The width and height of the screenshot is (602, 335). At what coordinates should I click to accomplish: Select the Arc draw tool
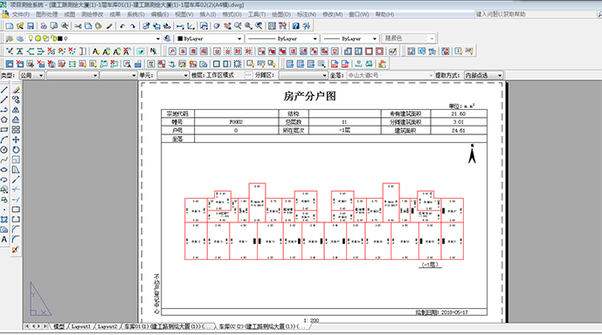4,140
